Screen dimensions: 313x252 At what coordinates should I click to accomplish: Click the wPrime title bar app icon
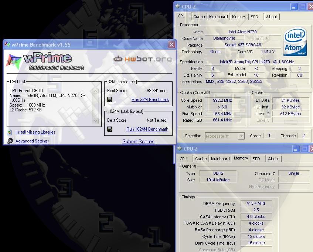tap(7, 44)
